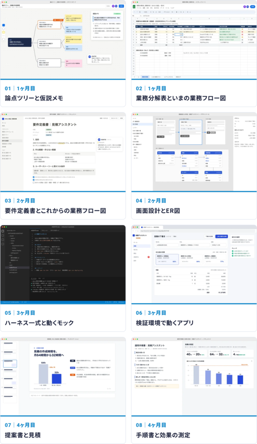The width and height of the screenshot is (257, 444).
Task: Click the 64h bar in the slide chart
Action: pyautogui.click(x=43, y=374)
